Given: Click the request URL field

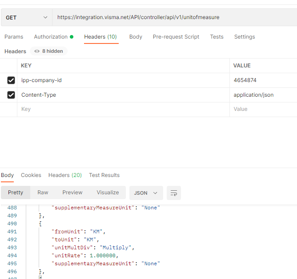Looking at the screenshot, I should point(174,17).
